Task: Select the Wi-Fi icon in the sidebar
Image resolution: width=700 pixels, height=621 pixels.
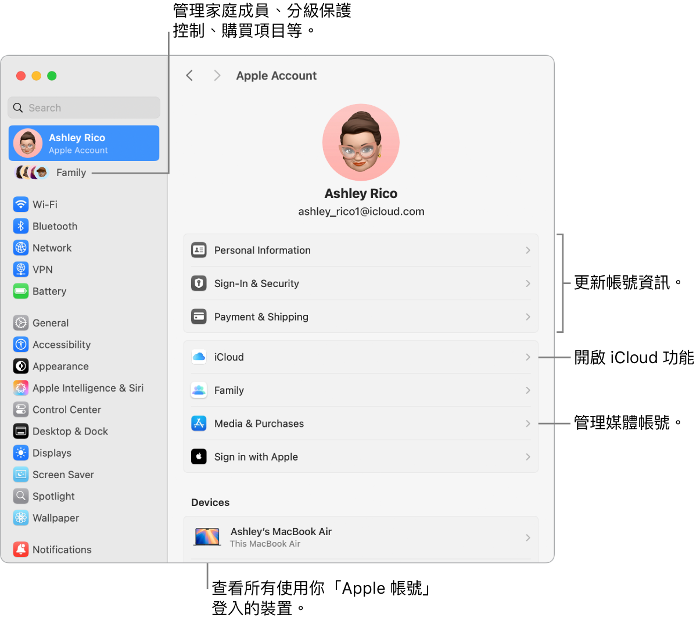Action: [x=21, y=204]
